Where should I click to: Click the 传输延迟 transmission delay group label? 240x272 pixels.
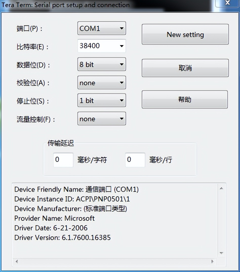60,143
